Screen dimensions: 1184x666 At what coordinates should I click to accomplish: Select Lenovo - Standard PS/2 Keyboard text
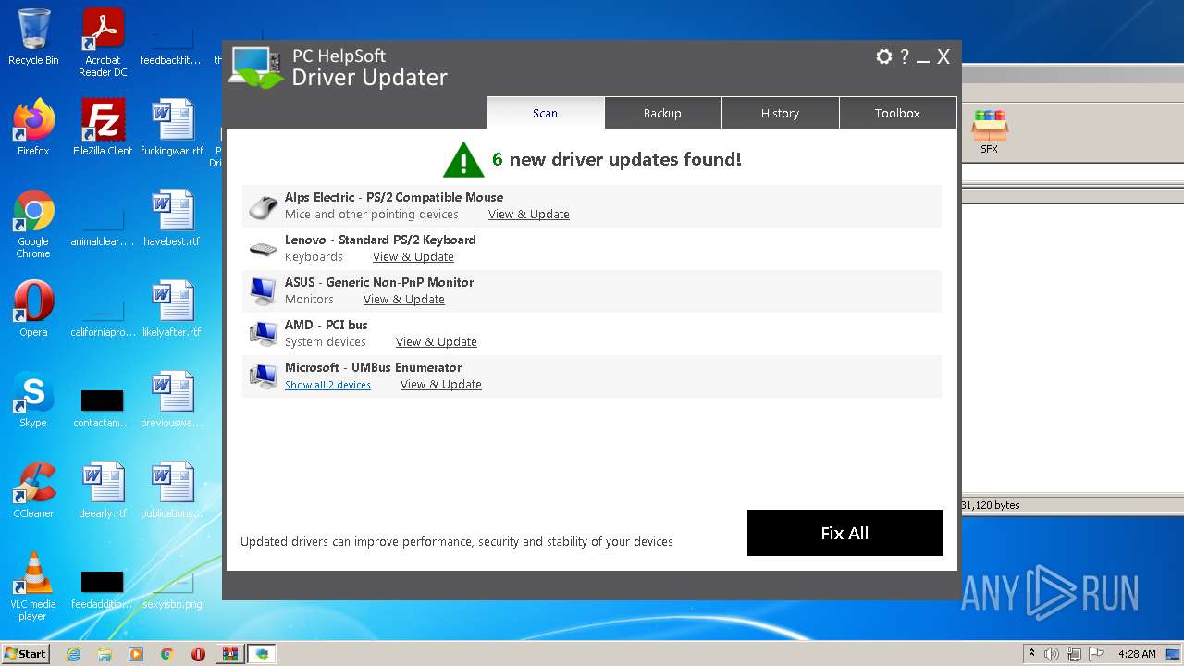pyautogui.click(x=380, y=240)
